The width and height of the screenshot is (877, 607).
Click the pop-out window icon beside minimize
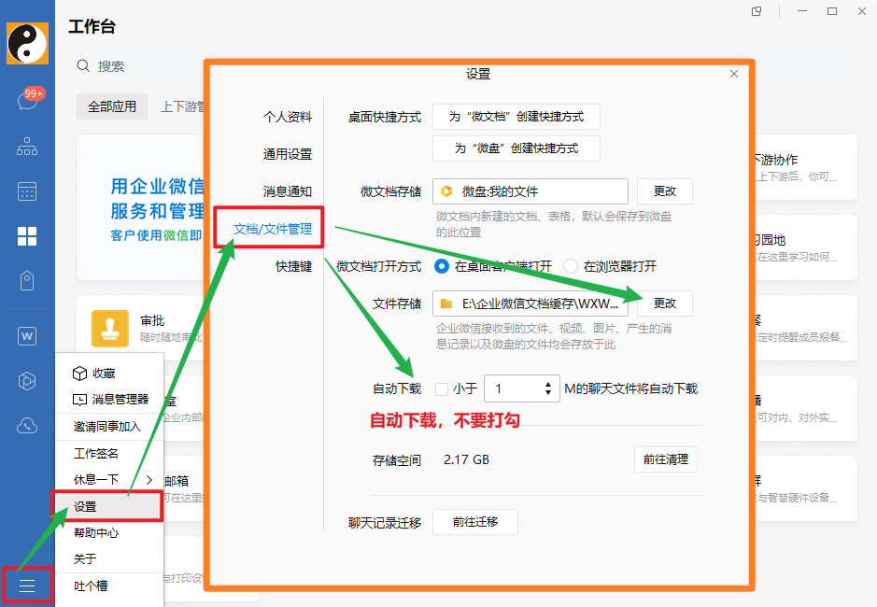[757, 11]
